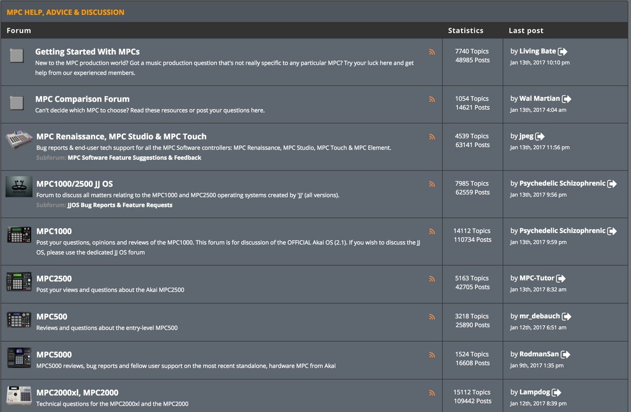
Task: Open RSS feed for MPC Comparison Forum
Action: (432, 99)
